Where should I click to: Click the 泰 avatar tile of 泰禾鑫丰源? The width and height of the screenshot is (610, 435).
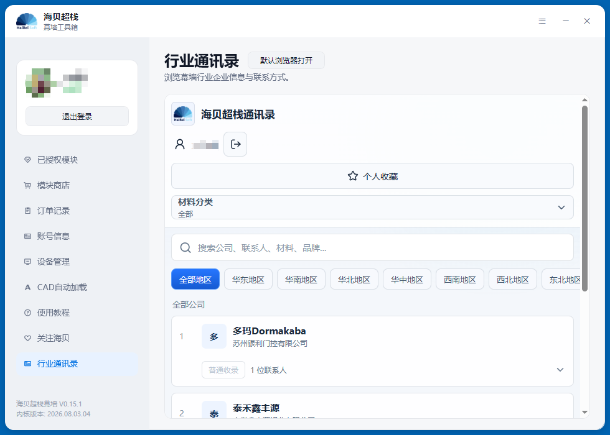click(214, 410)
